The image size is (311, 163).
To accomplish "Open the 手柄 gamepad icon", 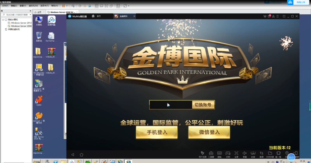I will (228, 154).
